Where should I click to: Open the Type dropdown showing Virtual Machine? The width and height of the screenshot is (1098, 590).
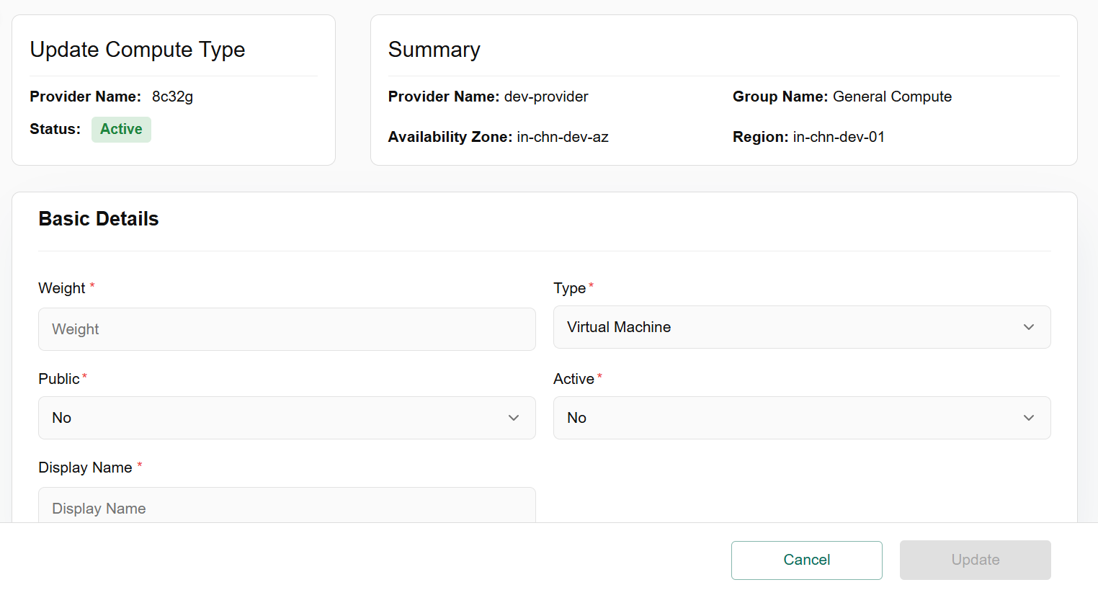793,327
